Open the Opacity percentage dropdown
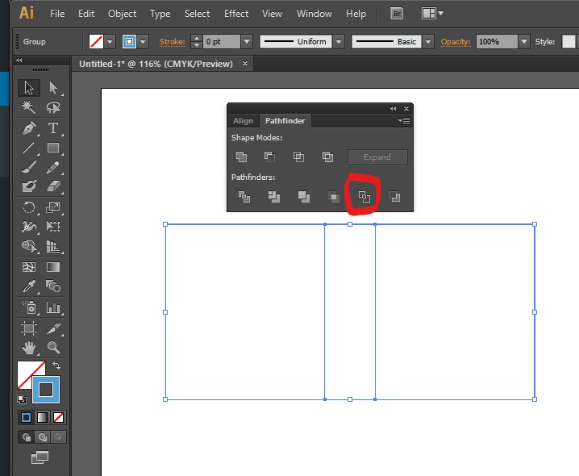The height and width of the screenshot is (476, 579). 525,41
